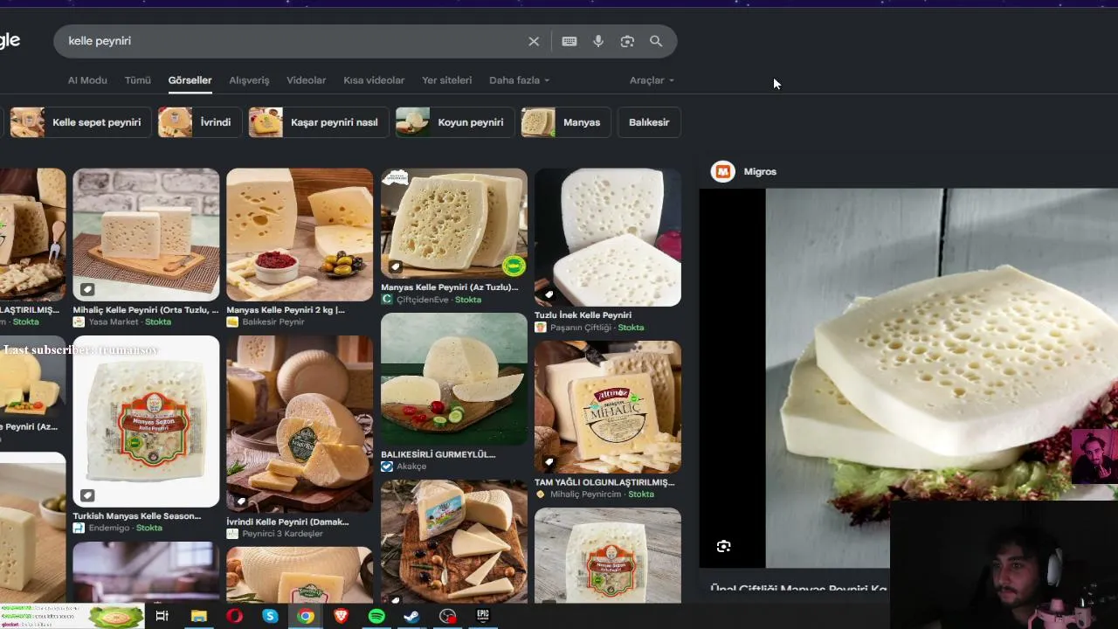Select the 'Görseller' tab
This screenshot has height=629, width=1118.
[x=190, y=80]
